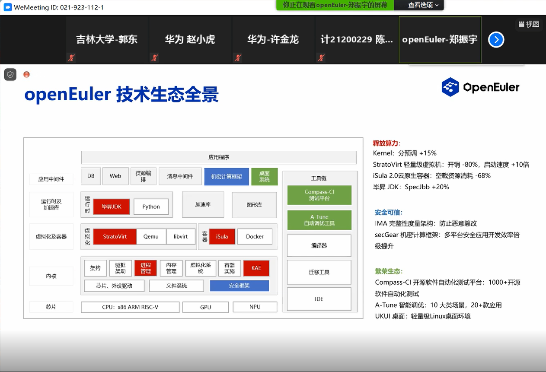Screen dimensions: 546x372
Task: Click the OpenEuler logo on the slide
Action: (480, 87)
